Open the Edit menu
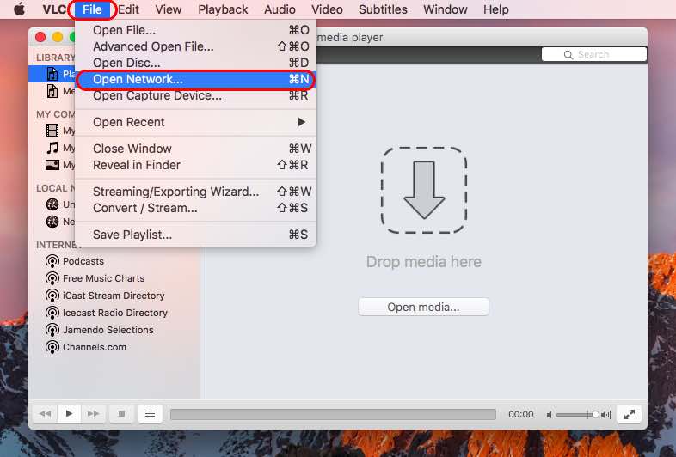 [x=128, y=9]
